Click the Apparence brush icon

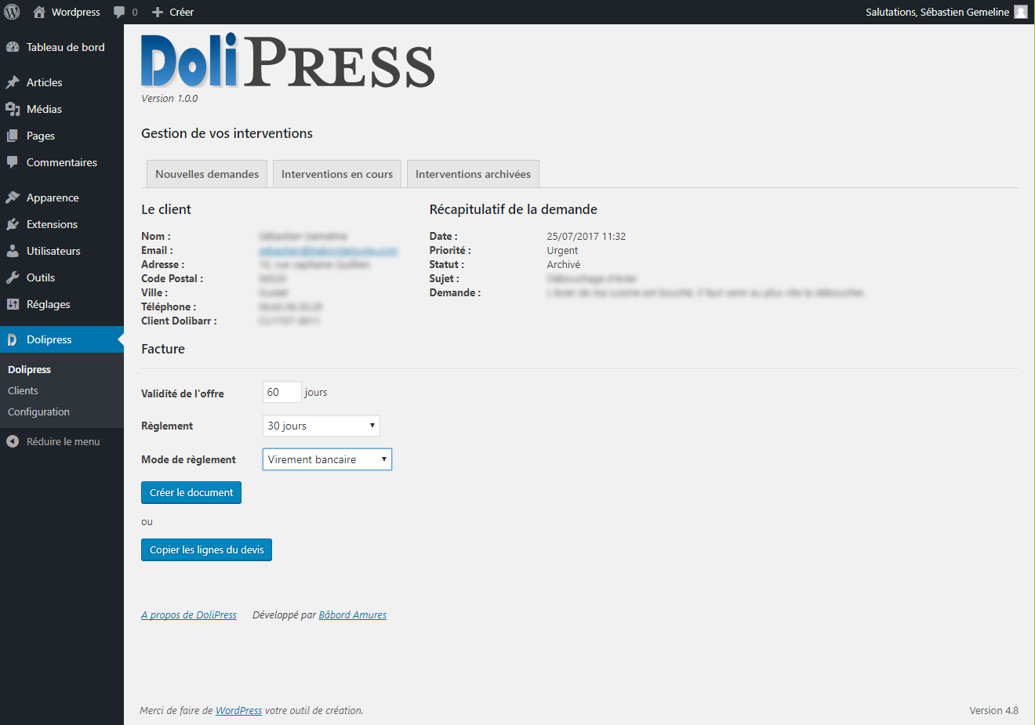(x=13, y=198)
